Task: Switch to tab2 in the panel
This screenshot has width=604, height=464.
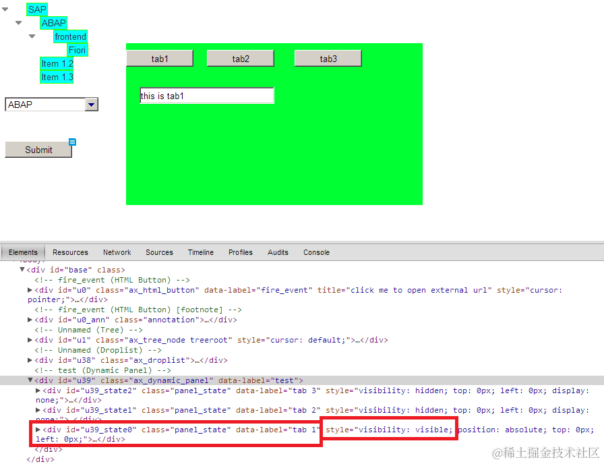Action: [241, 59]
